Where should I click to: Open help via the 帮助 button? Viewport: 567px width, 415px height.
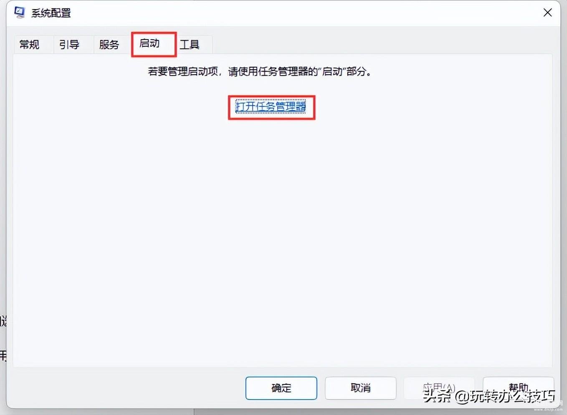pos(518,388)
